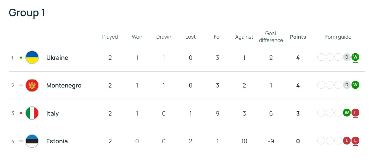Viewport: 373px width, 161px height.
Task: Click Estonia's first loss form badge
Action: pos(347,141)
